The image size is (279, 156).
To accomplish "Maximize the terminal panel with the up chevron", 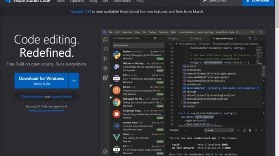I will coord(256,130).
